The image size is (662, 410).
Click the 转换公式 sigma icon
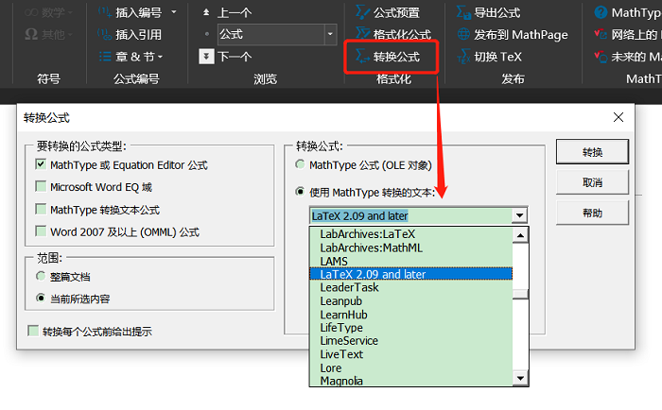tap(362, 56)
